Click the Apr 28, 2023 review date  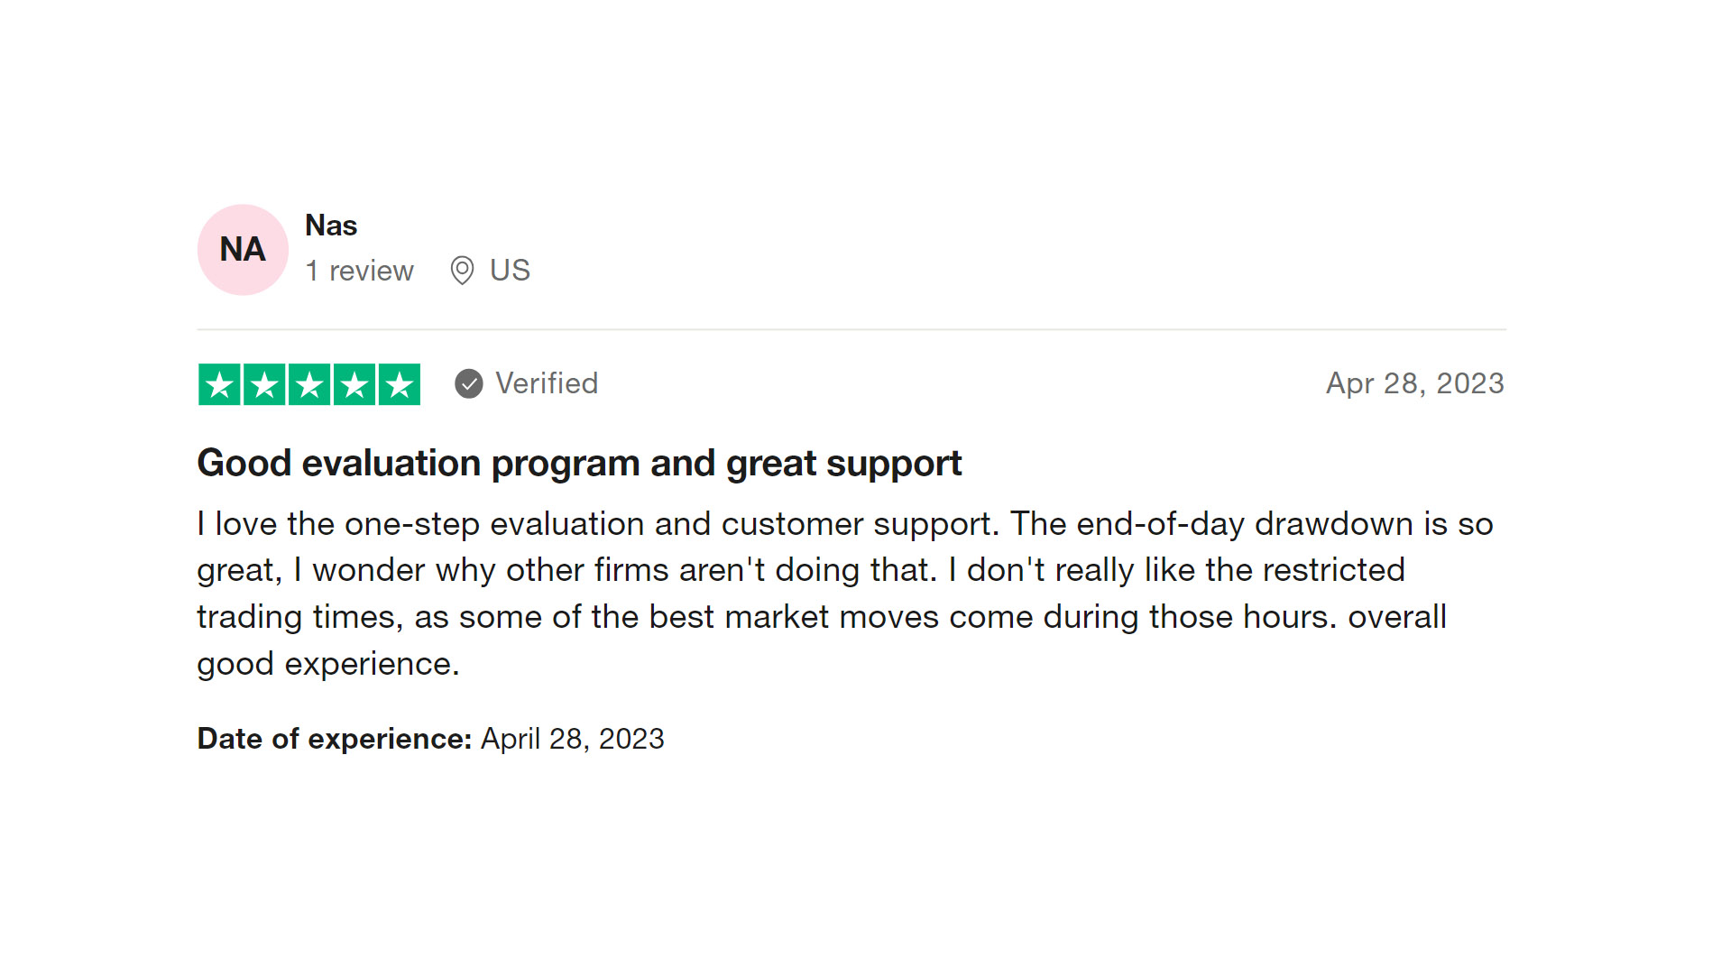(x=1414, y=383)
